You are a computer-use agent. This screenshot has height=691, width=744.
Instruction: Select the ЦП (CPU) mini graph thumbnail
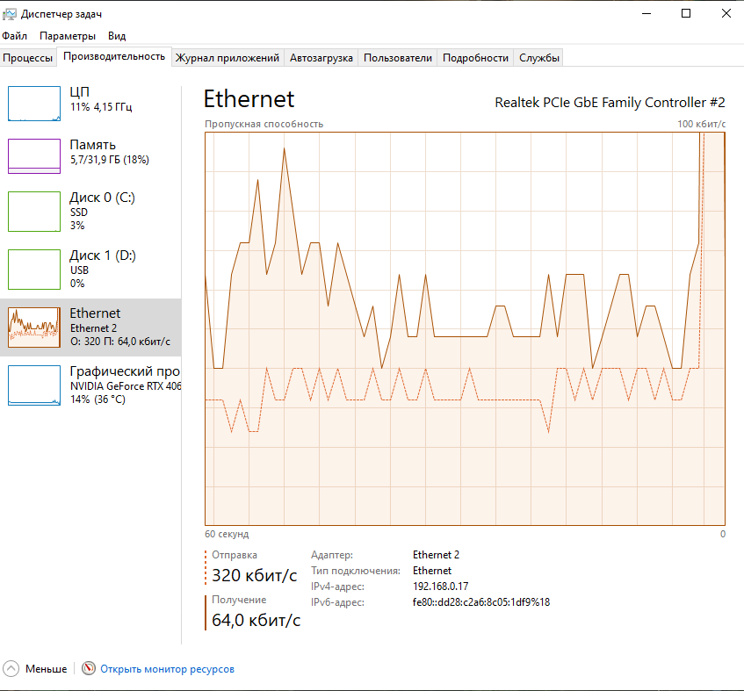coord(34,104)
